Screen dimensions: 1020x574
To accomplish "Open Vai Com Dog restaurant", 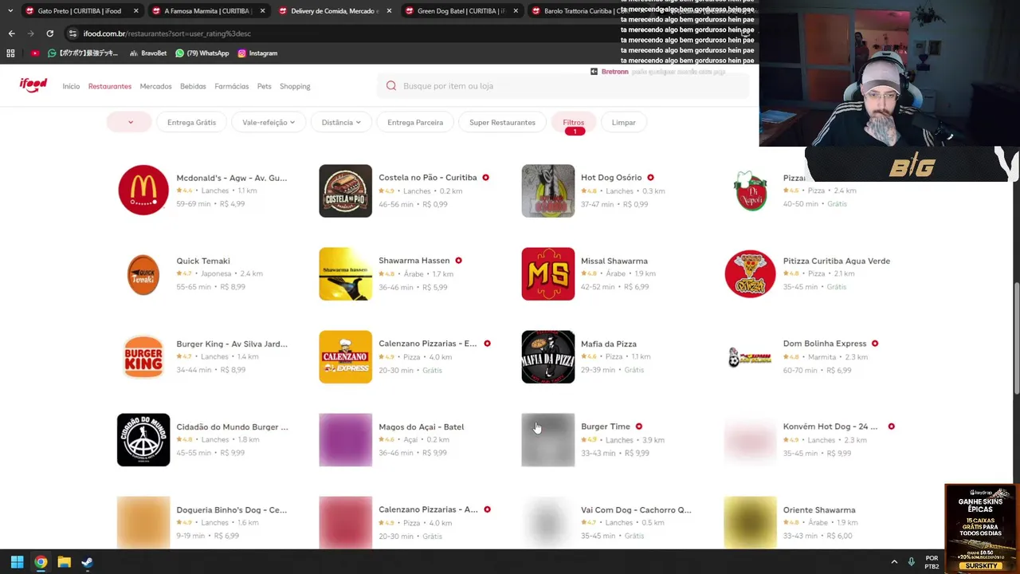I will [607, 522].
